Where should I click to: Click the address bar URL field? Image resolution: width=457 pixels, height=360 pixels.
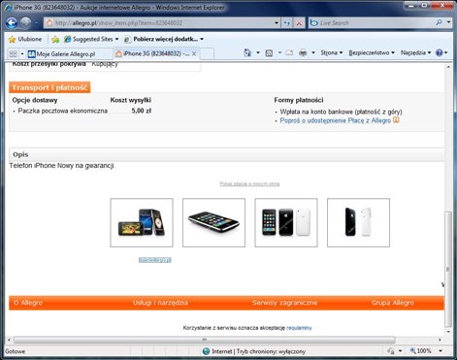pos(158,23)
